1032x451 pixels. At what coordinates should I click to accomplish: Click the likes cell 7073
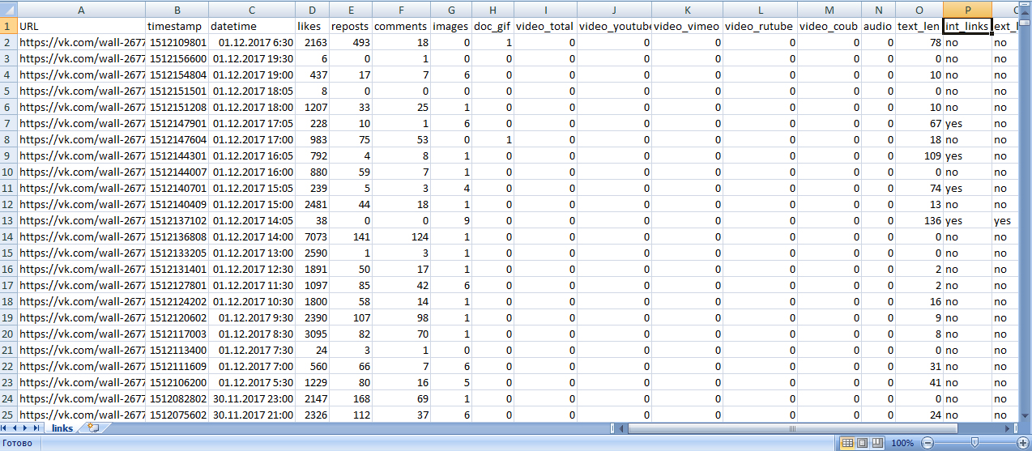(x=313, y=236)
